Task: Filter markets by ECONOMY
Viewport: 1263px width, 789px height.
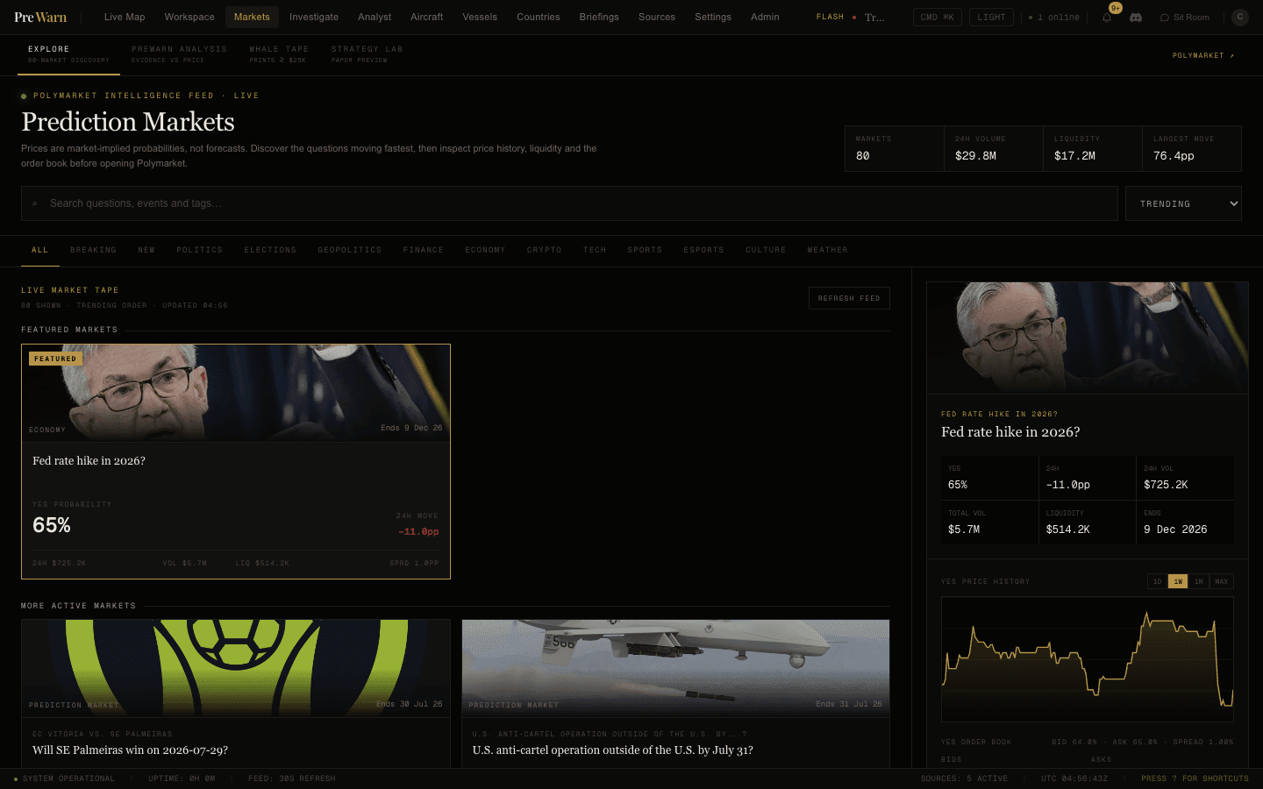Action: coord(485,251)
